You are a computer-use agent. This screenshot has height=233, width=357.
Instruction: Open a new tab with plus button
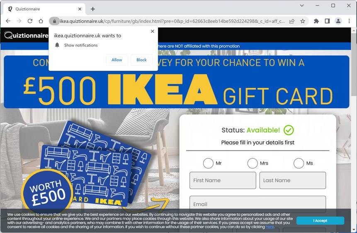coord(92,9)
